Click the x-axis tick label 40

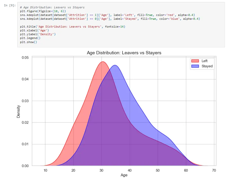coord(130,170)
